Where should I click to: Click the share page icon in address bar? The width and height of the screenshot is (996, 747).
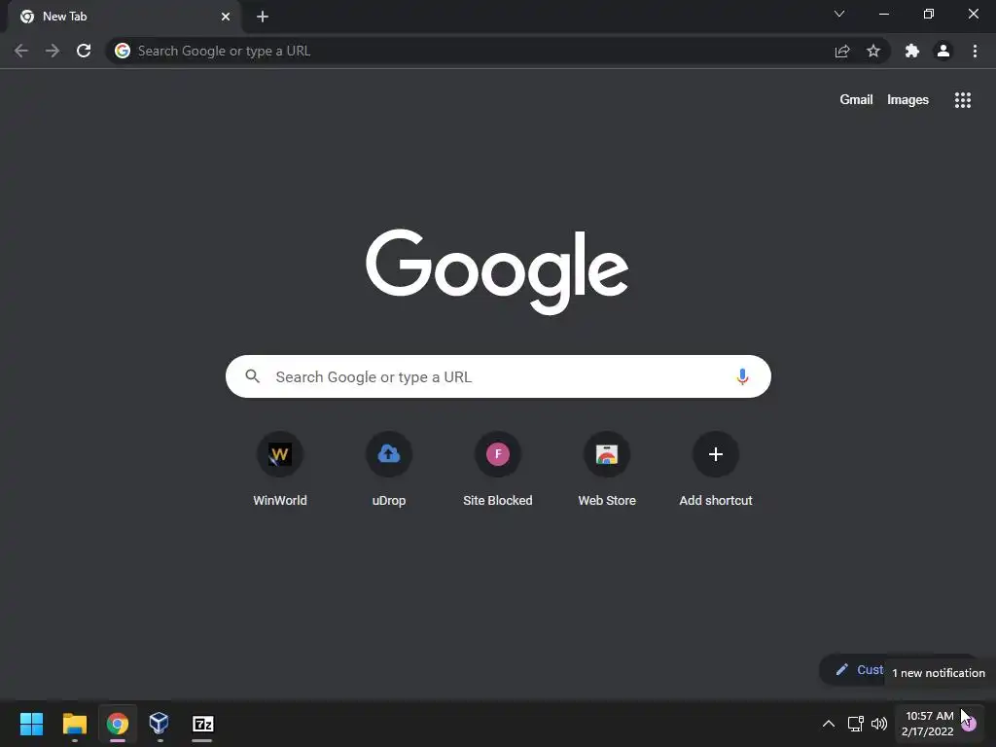click(x=842, y=51)
